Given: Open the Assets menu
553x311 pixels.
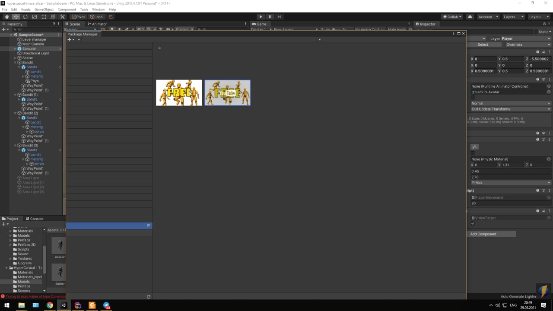Looking at the screenshot, I should 26,10.
